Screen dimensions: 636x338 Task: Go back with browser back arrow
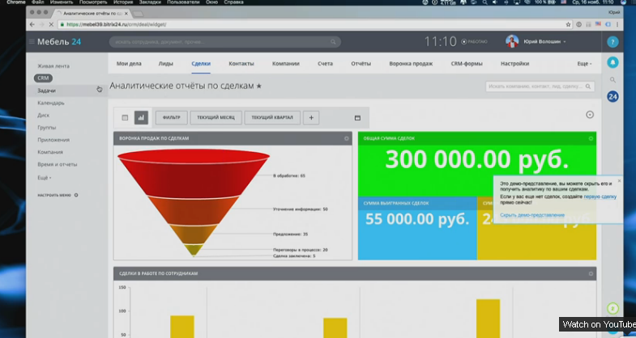(x=32, y=24)
